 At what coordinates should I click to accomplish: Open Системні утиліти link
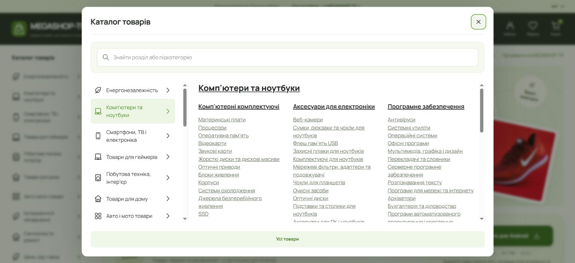tap(409, 128)
